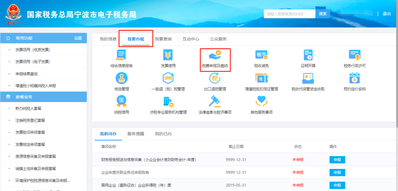Open the 出口退税管理 icon

(215, 78)
